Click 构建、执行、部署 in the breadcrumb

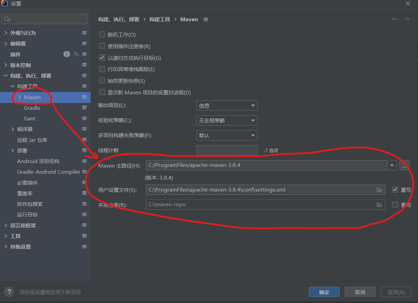119,19
